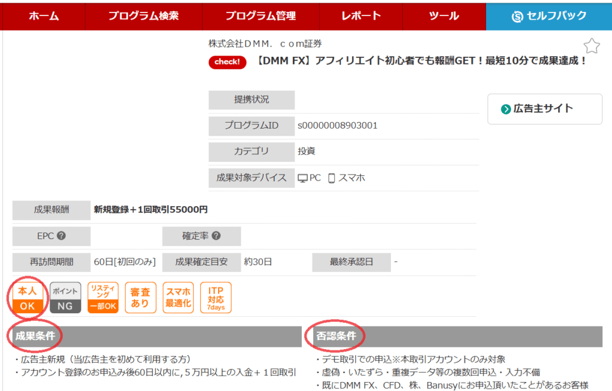Screen dimensions: 612x391
Task: Open the 広告主サイト button
Action: pos(544,109)
